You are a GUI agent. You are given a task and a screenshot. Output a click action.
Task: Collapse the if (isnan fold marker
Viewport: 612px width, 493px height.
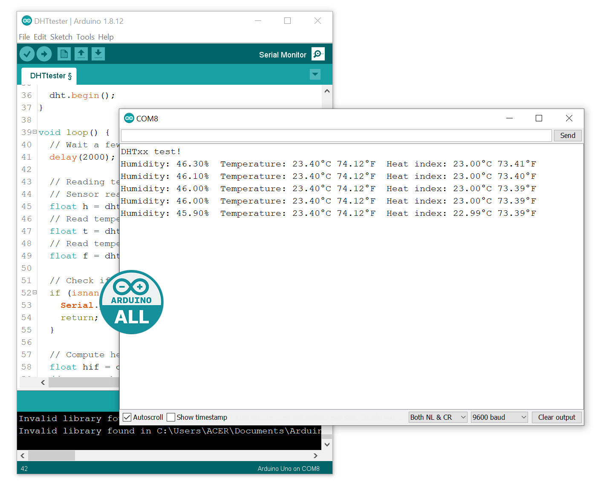coord(35,292)
